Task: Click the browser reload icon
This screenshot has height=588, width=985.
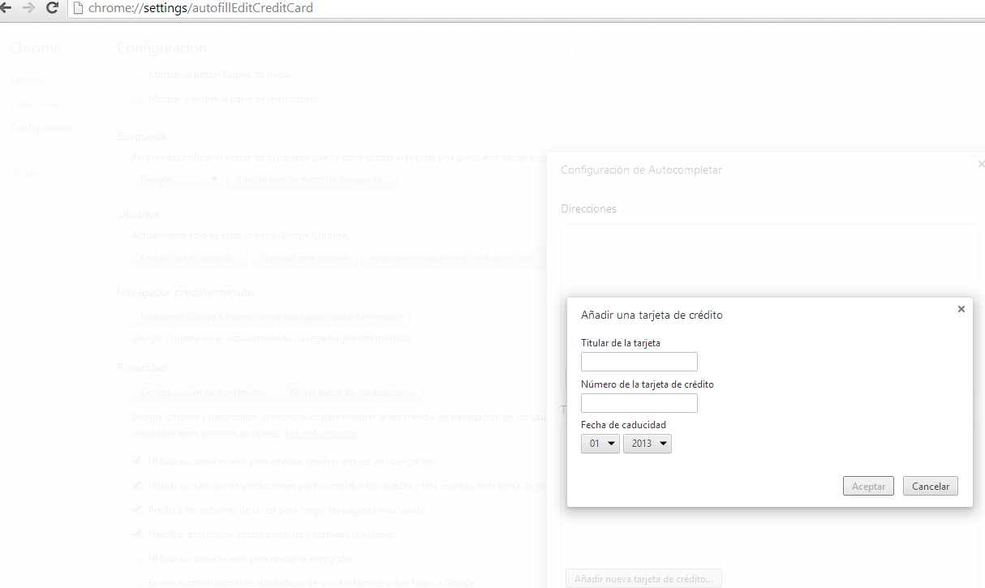Action: point(53,8)
